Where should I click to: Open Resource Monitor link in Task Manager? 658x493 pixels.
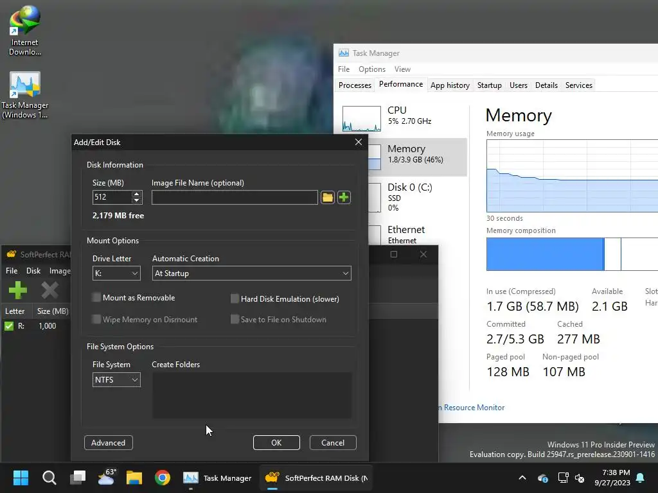click(x=472, y=408)
